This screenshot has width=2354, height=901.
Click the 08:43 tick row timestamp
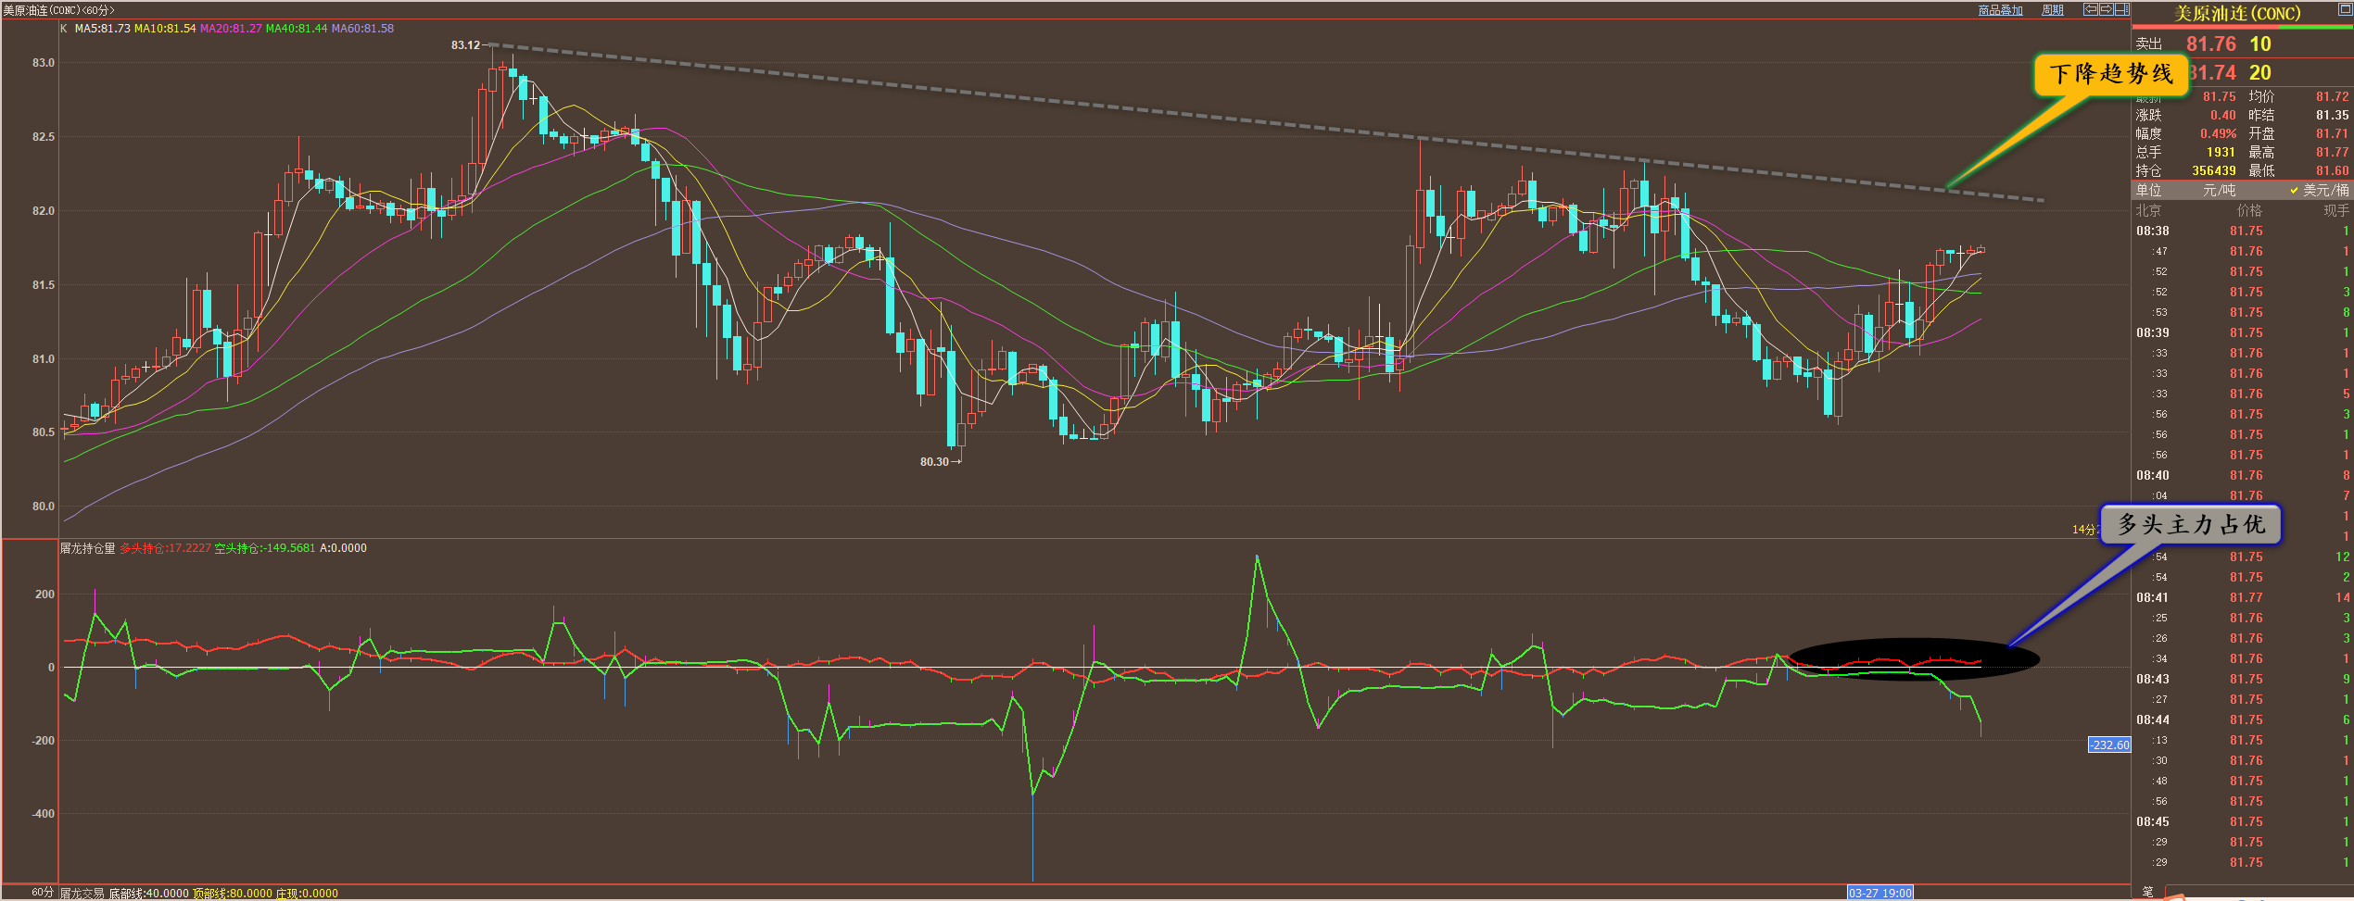(x=2153, y=679)
